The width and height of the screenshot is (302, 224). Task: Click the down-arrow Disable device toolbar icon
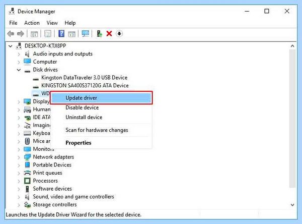119,34
